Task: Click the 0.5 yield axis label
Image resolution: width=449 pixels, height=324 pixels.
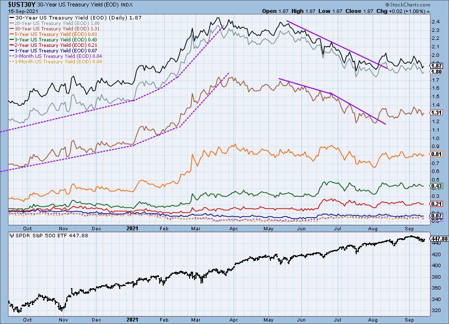Action: point(436,180)
